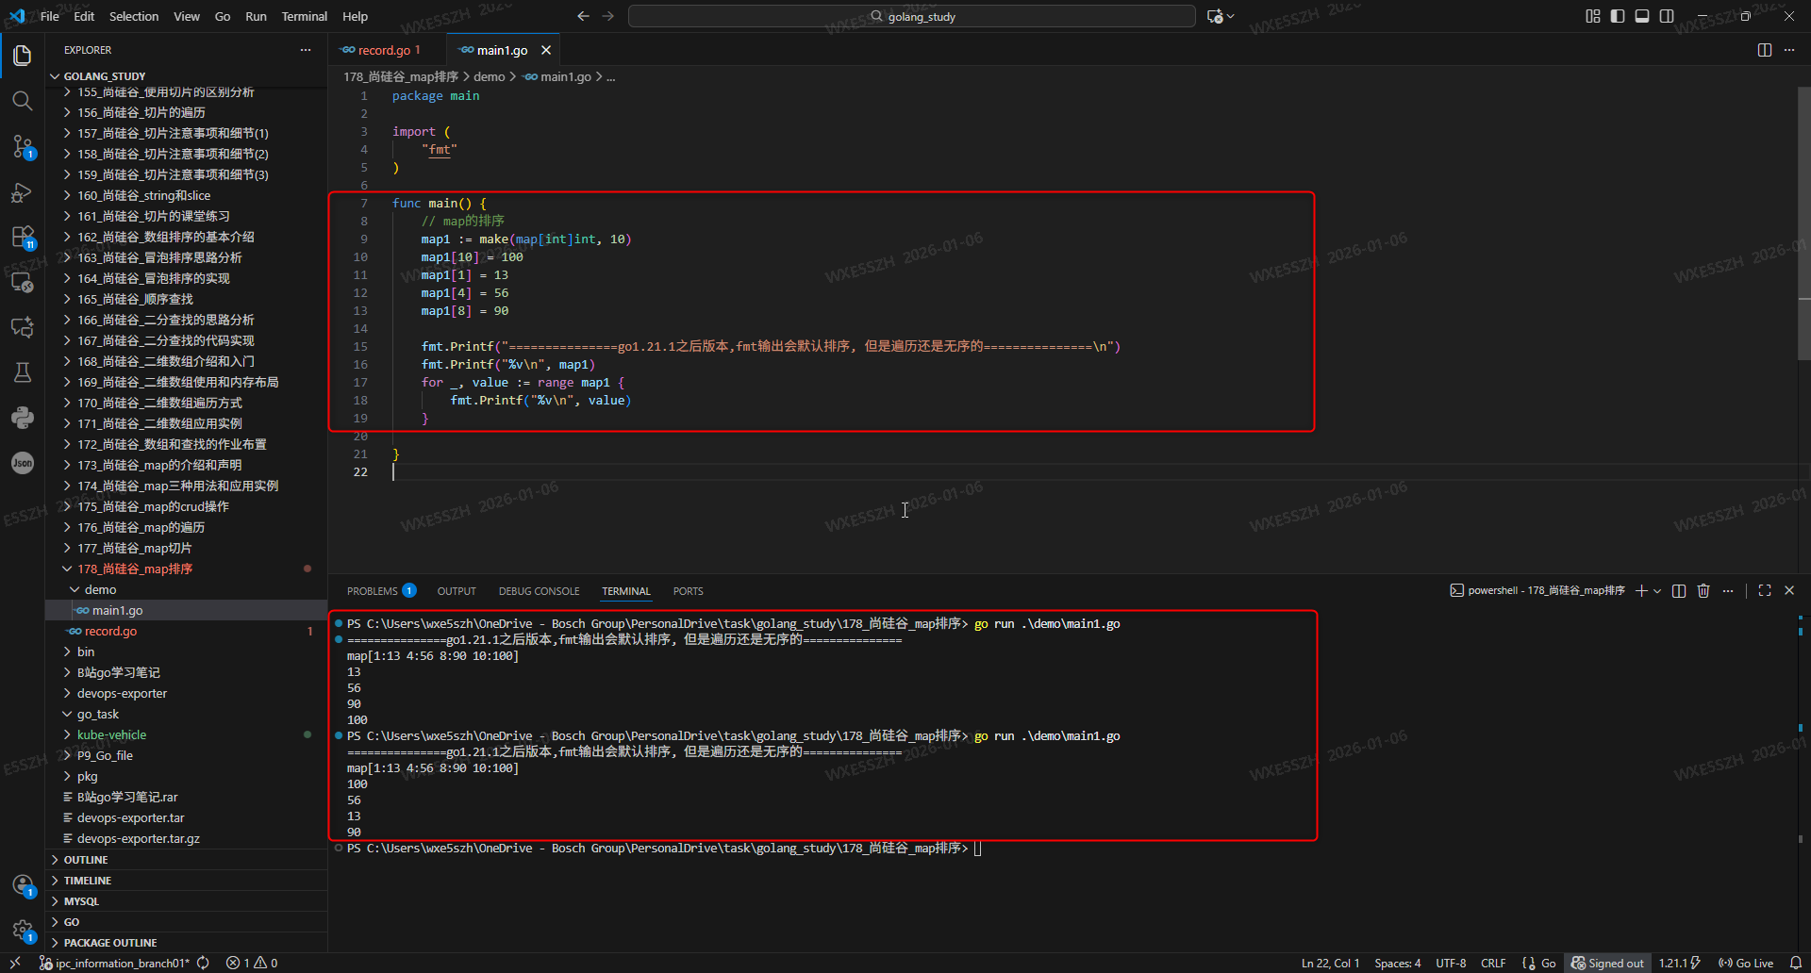Open Run and Debug view
Image resolution: width=1811 pixels, height=973 pixels.
[x=23, y=192]
